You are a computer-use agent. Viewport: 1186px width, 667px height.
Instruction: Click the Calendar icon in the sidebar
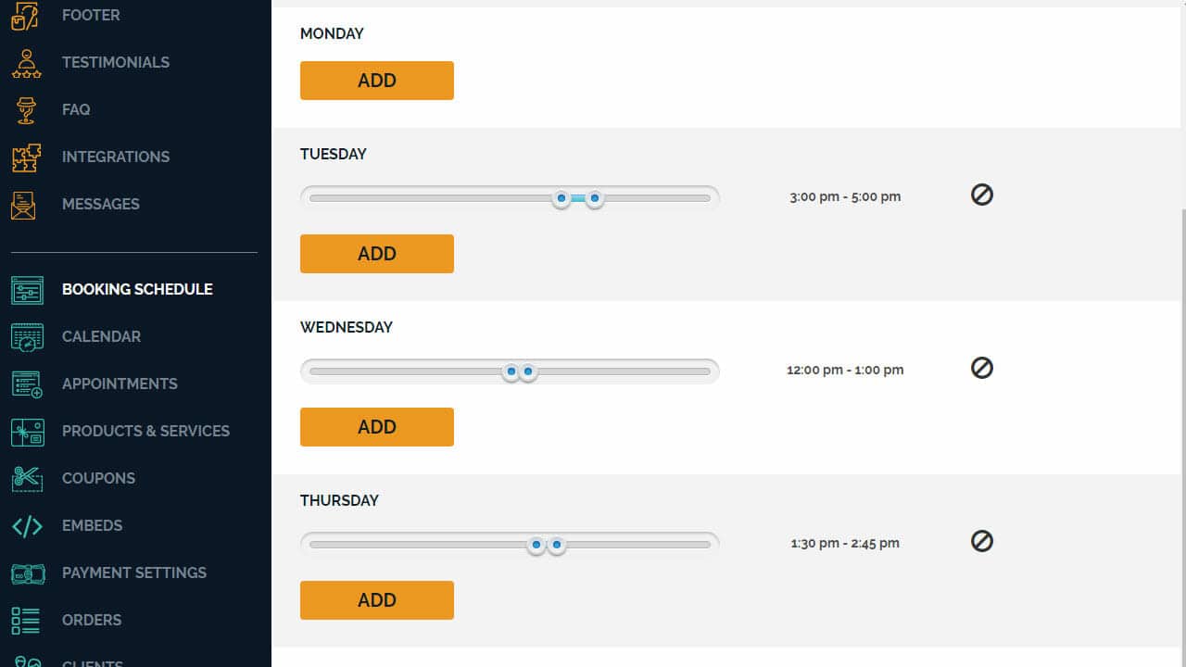(x=27, y=336)
